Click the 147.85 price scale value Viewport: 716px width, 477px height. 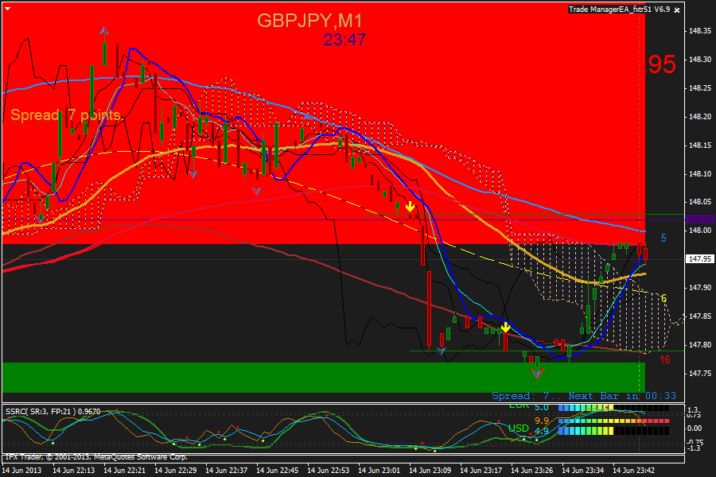click(x=700, y=316)
